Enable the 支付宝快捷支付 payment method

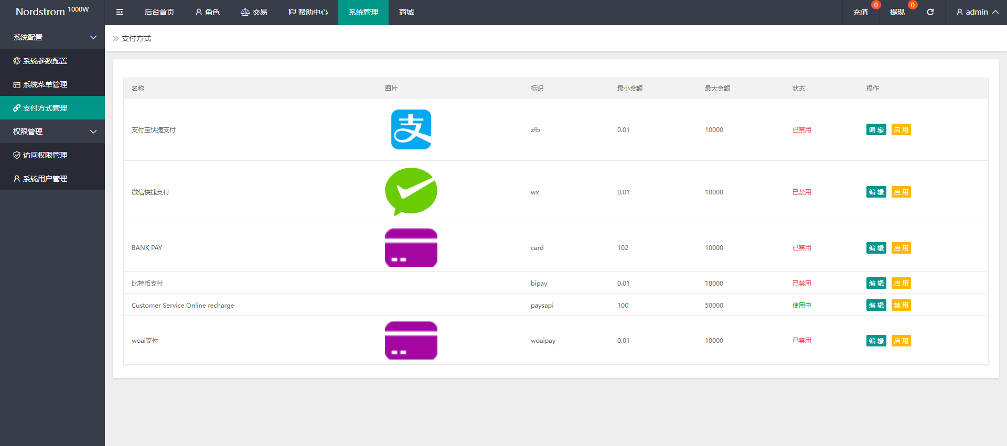click(x=901, y=130)
